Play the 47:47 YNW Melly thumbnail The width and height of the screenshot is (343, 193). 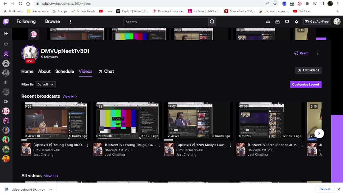199,121
